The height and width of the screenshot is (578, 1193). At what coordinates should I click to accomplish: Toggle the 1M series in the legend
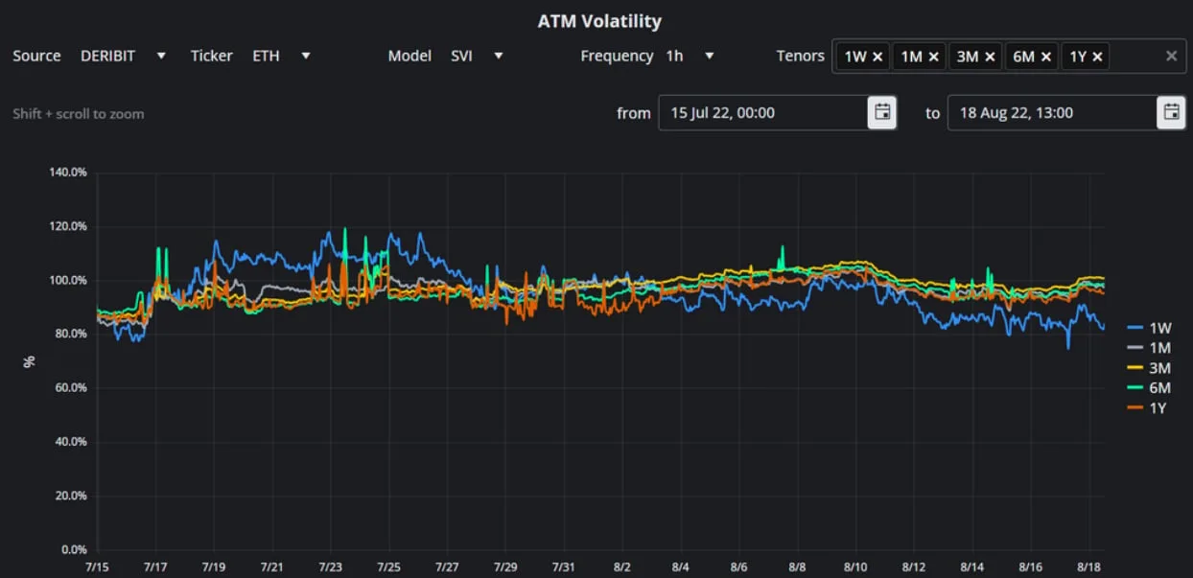1150,348
